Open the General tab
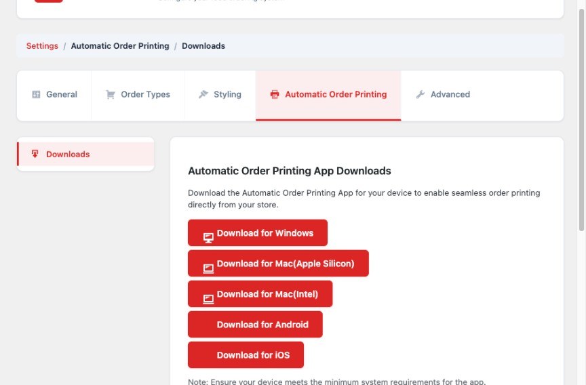The width and height of the screenshot is (586, 385). point(54,95)
